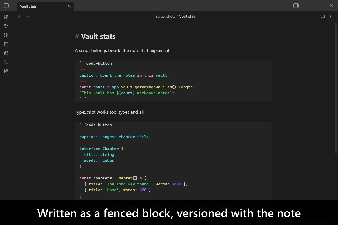Screen dimensions: 338x225
Task: Click the text 'TypeScript works too, types and all'
Action: point(110,112)
